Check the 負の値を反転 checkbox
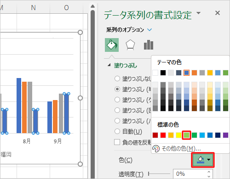230x179 pixels. tap(117, 142)
